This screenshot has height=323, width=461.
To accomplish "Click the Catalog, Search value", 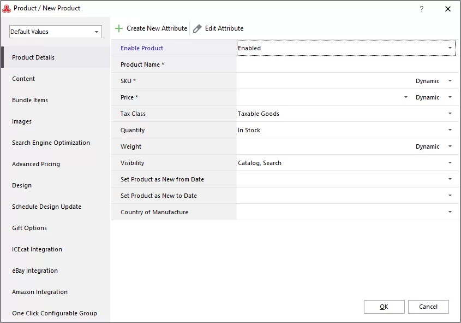I will tap(260, 163).
